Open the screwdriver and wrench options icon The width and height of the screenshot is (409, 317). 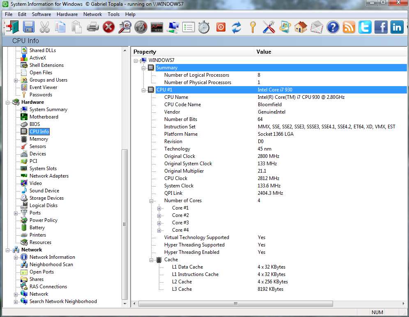point(269,27)
